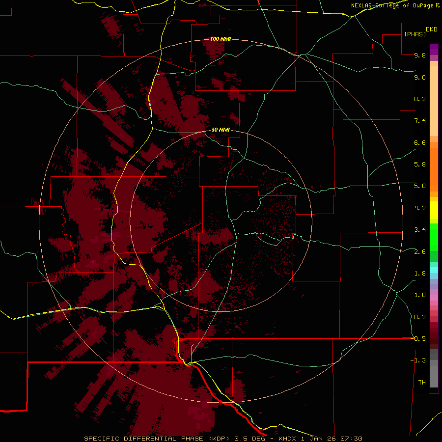Viewport: 442px width, 442px height.
Task: Pick the 6.6 scale label
Action: 420,143
